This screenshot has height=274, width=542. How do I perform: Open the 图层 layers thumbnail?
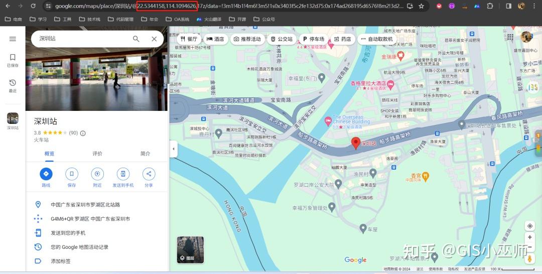click(191, 250)
